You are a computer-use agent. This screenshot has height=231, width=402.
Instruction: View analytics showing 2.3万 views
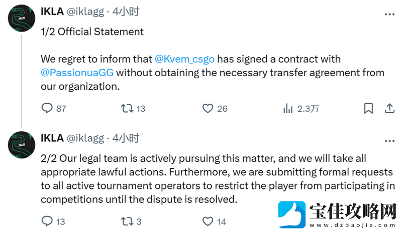(x=301, y=109)
